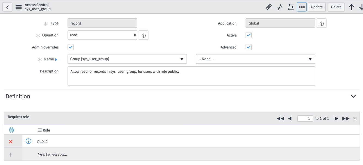Screen dimensions: 363x165
Task: Toggle the Advanced checkbox
Action: [249, 47]
